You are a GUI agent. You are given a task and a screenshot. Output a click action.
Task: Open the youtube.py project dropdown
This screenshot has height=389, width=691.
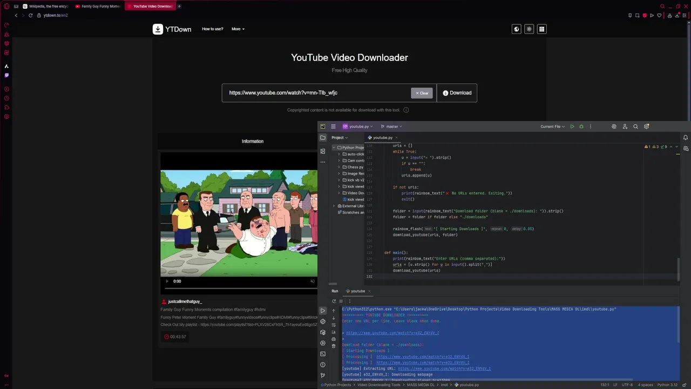(x=357, y=126)
